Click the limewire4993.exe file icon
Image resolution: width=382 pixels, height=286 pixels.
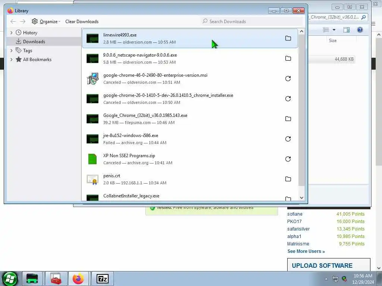[x=93, y=38]
